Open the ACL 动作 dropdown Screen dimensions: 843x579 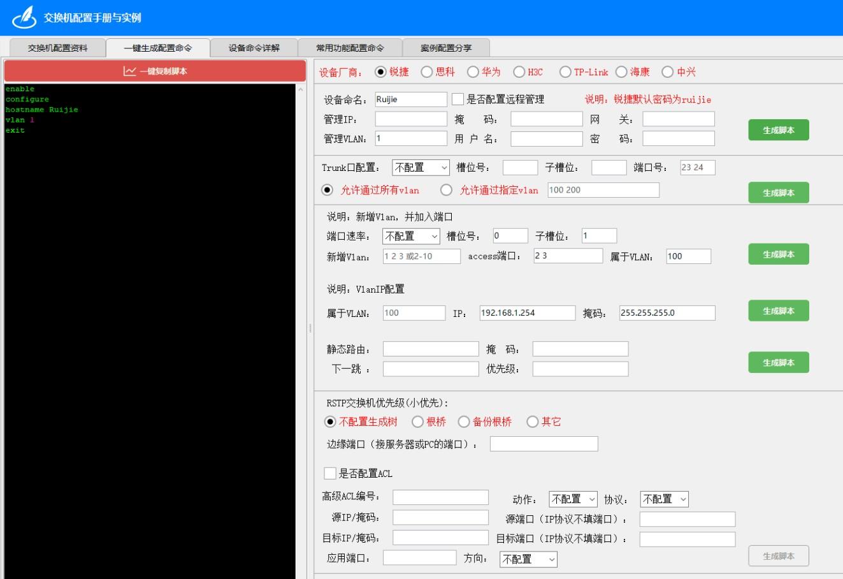pyautogui.click(x=573, y=499)
